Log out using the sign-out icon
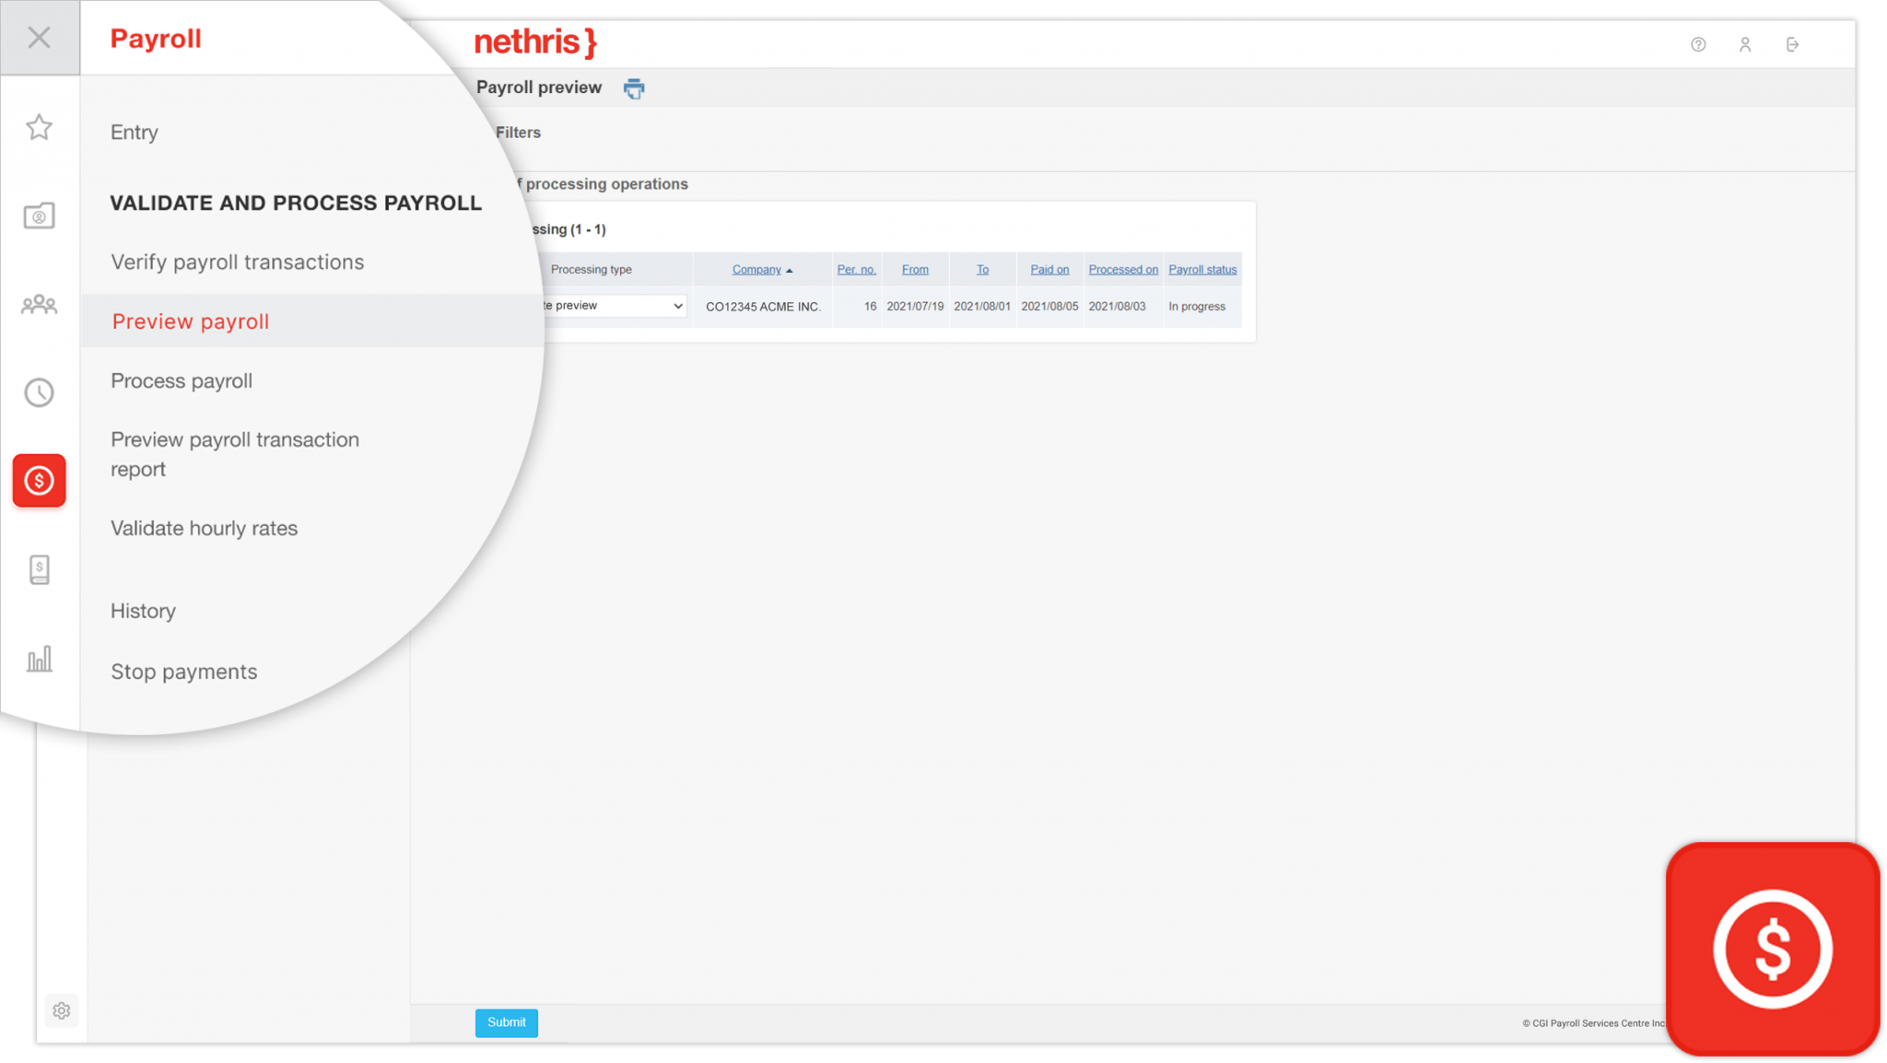 tap(1792, 43)
